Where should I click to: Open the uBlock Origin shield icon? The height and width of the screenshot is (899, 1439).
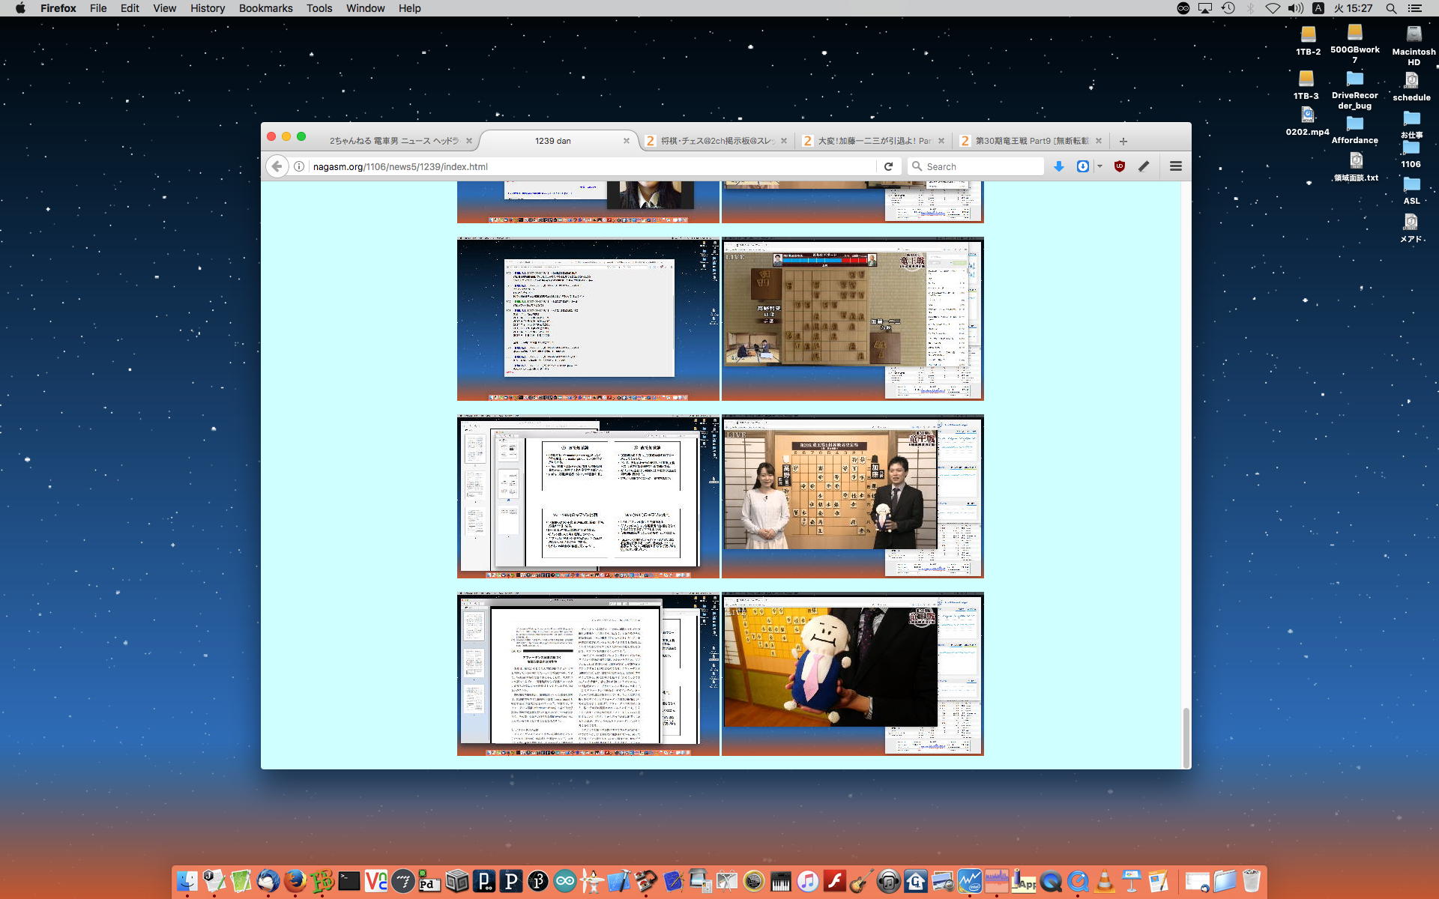pos(1120,166)
